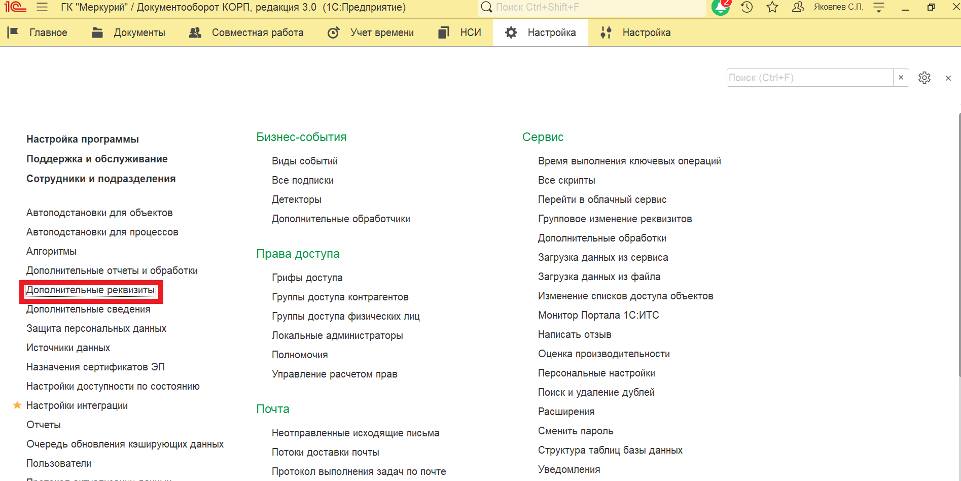Click the user icon for Яковлев С.П.
This screenshot has height=481, width=961.
[798, 7]
